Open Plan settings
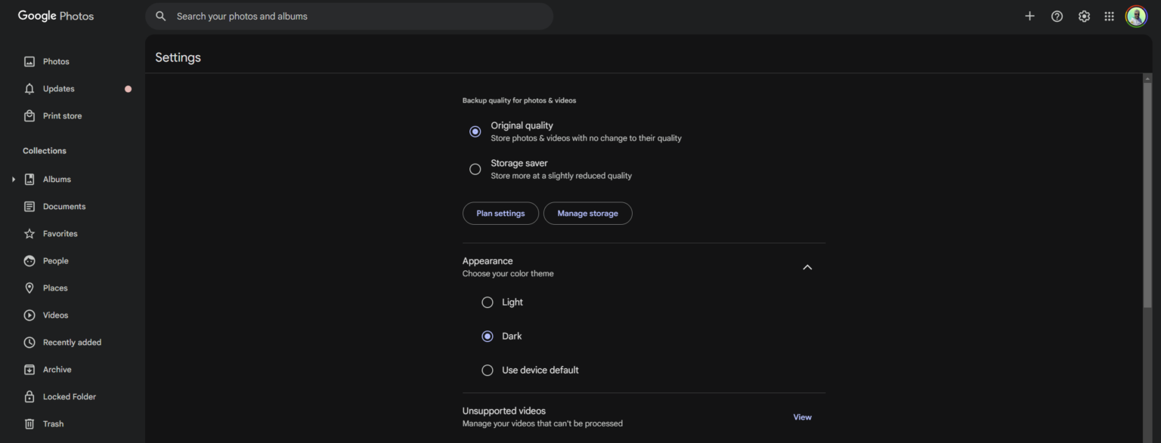Image resolution: width=1161 pixels, height=443 pixels. [500, 213]
